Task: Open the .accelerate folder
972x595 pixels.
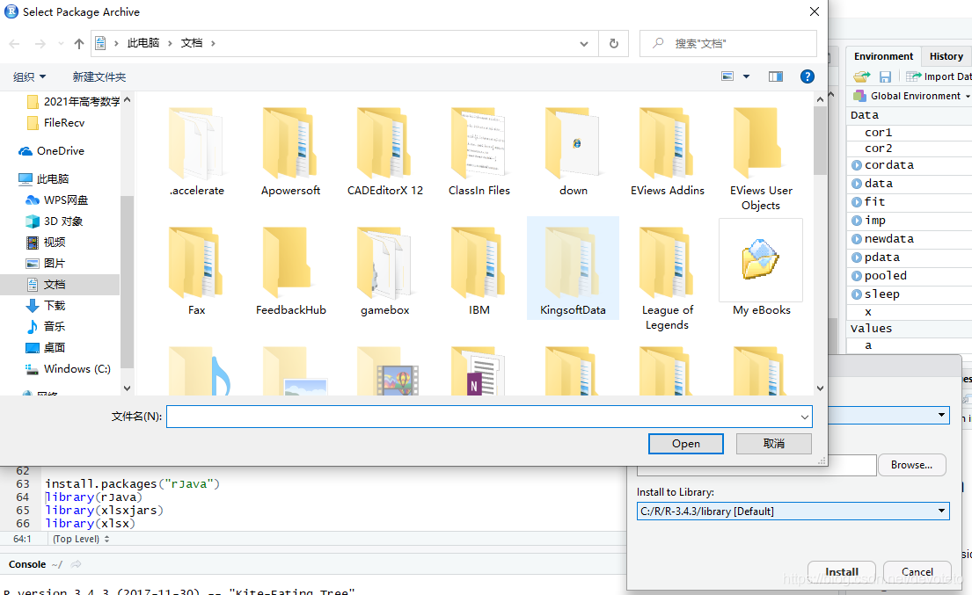Action: click(x=196, y=152)
